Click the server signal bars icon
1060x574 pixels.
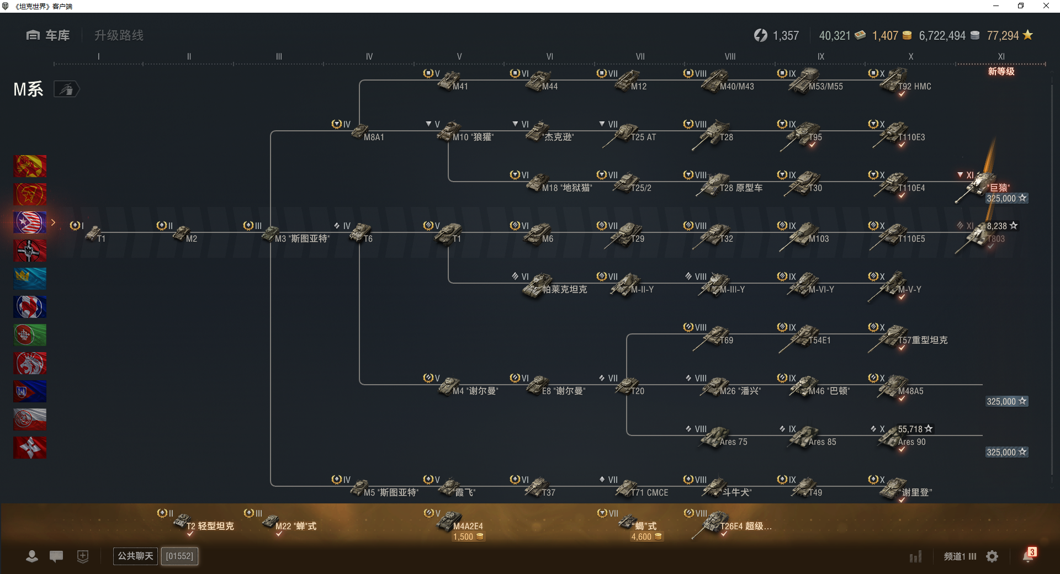click(x=916, y=556)
